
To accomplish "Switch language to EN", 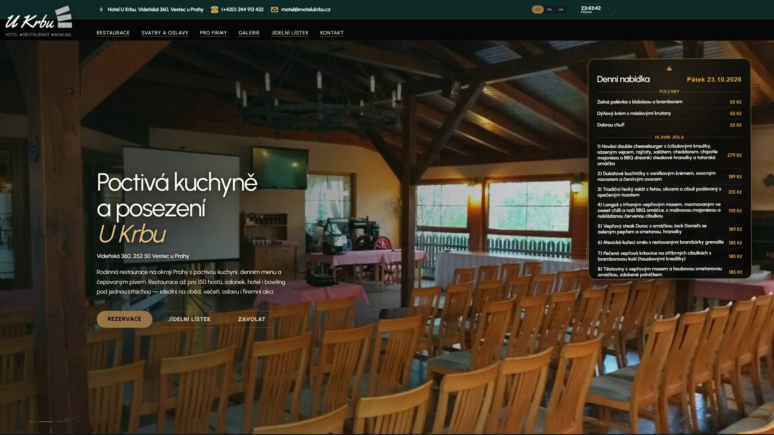I will (x=549, y=10).
